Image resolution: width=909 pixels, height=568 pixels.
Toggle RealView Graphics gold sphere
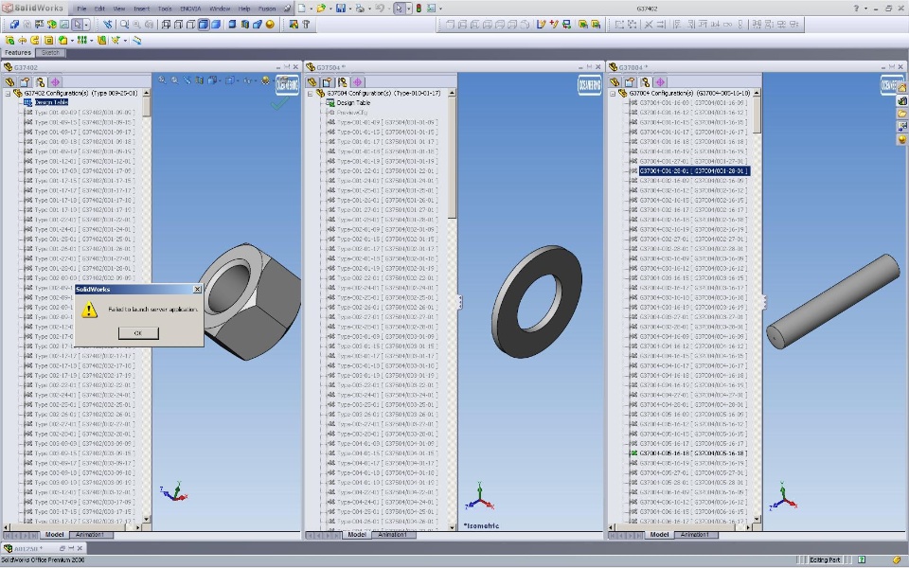270,25
